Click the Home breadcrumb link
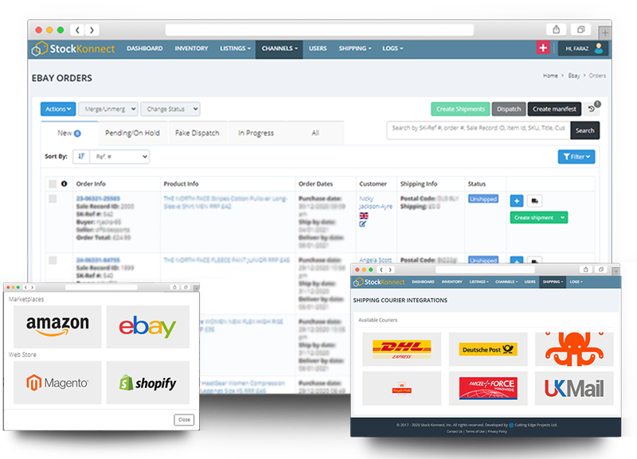This screenshot has width=637, height=459. [550, 76]
